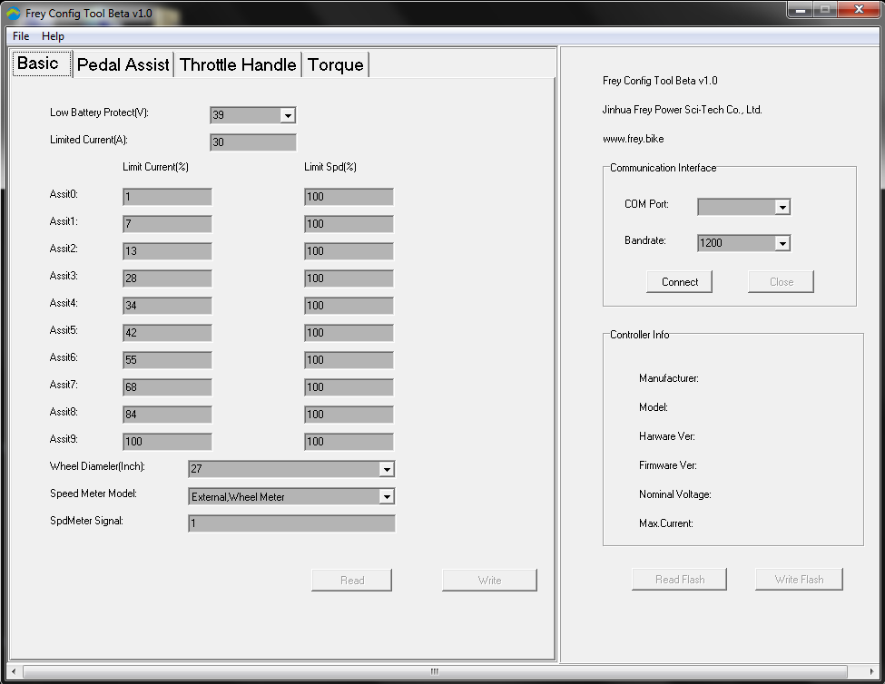The image size is (885, 684).
Task: Open the Help menu
Action: 53,36
